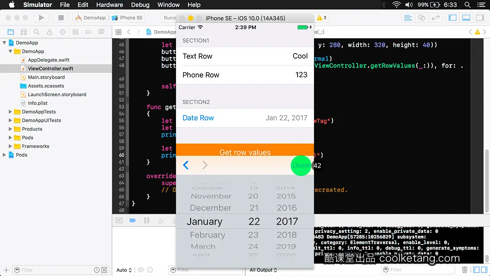Select Main.storyboard in navigator
The image size is (490, 276).
tap(46, 77)
